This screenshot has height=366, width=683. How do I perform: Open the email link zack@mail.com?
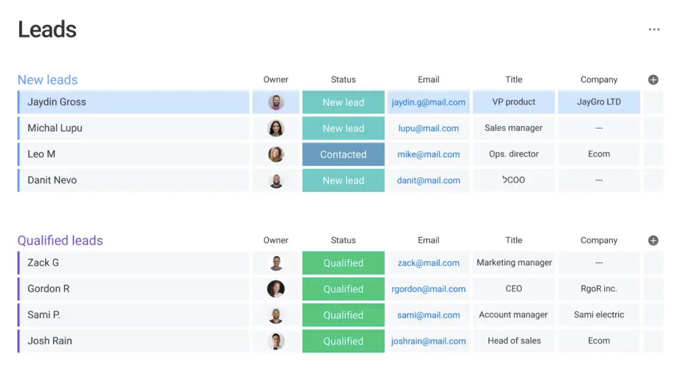(x=428, y=263)
